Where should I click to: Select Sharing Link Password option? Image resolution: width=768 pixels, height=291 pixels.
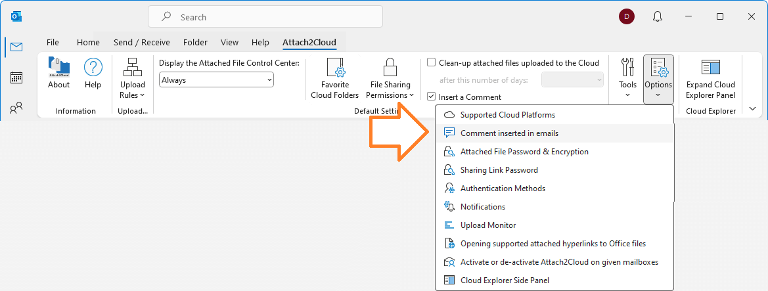point(554,170)
